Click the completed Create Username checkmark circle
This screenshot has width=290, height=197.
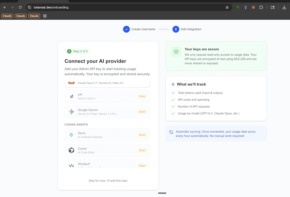pos(126,29)
